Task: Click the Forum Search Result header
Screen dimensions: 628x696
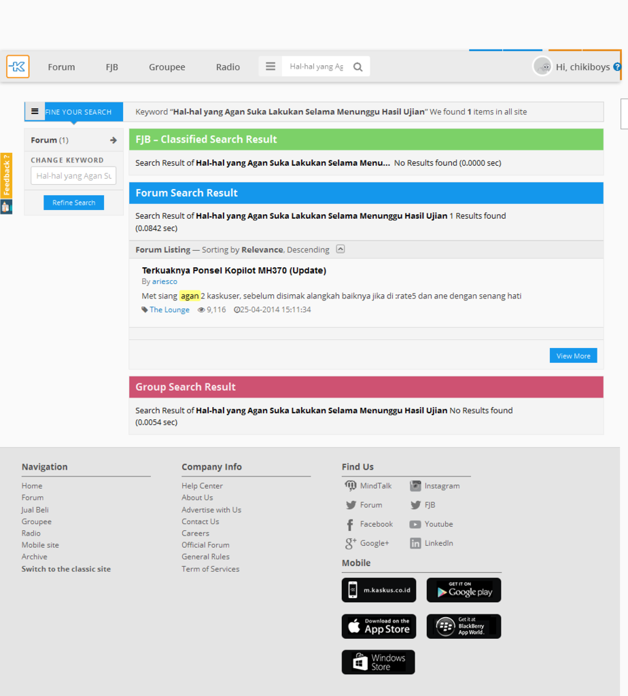Action: [366, 193]
